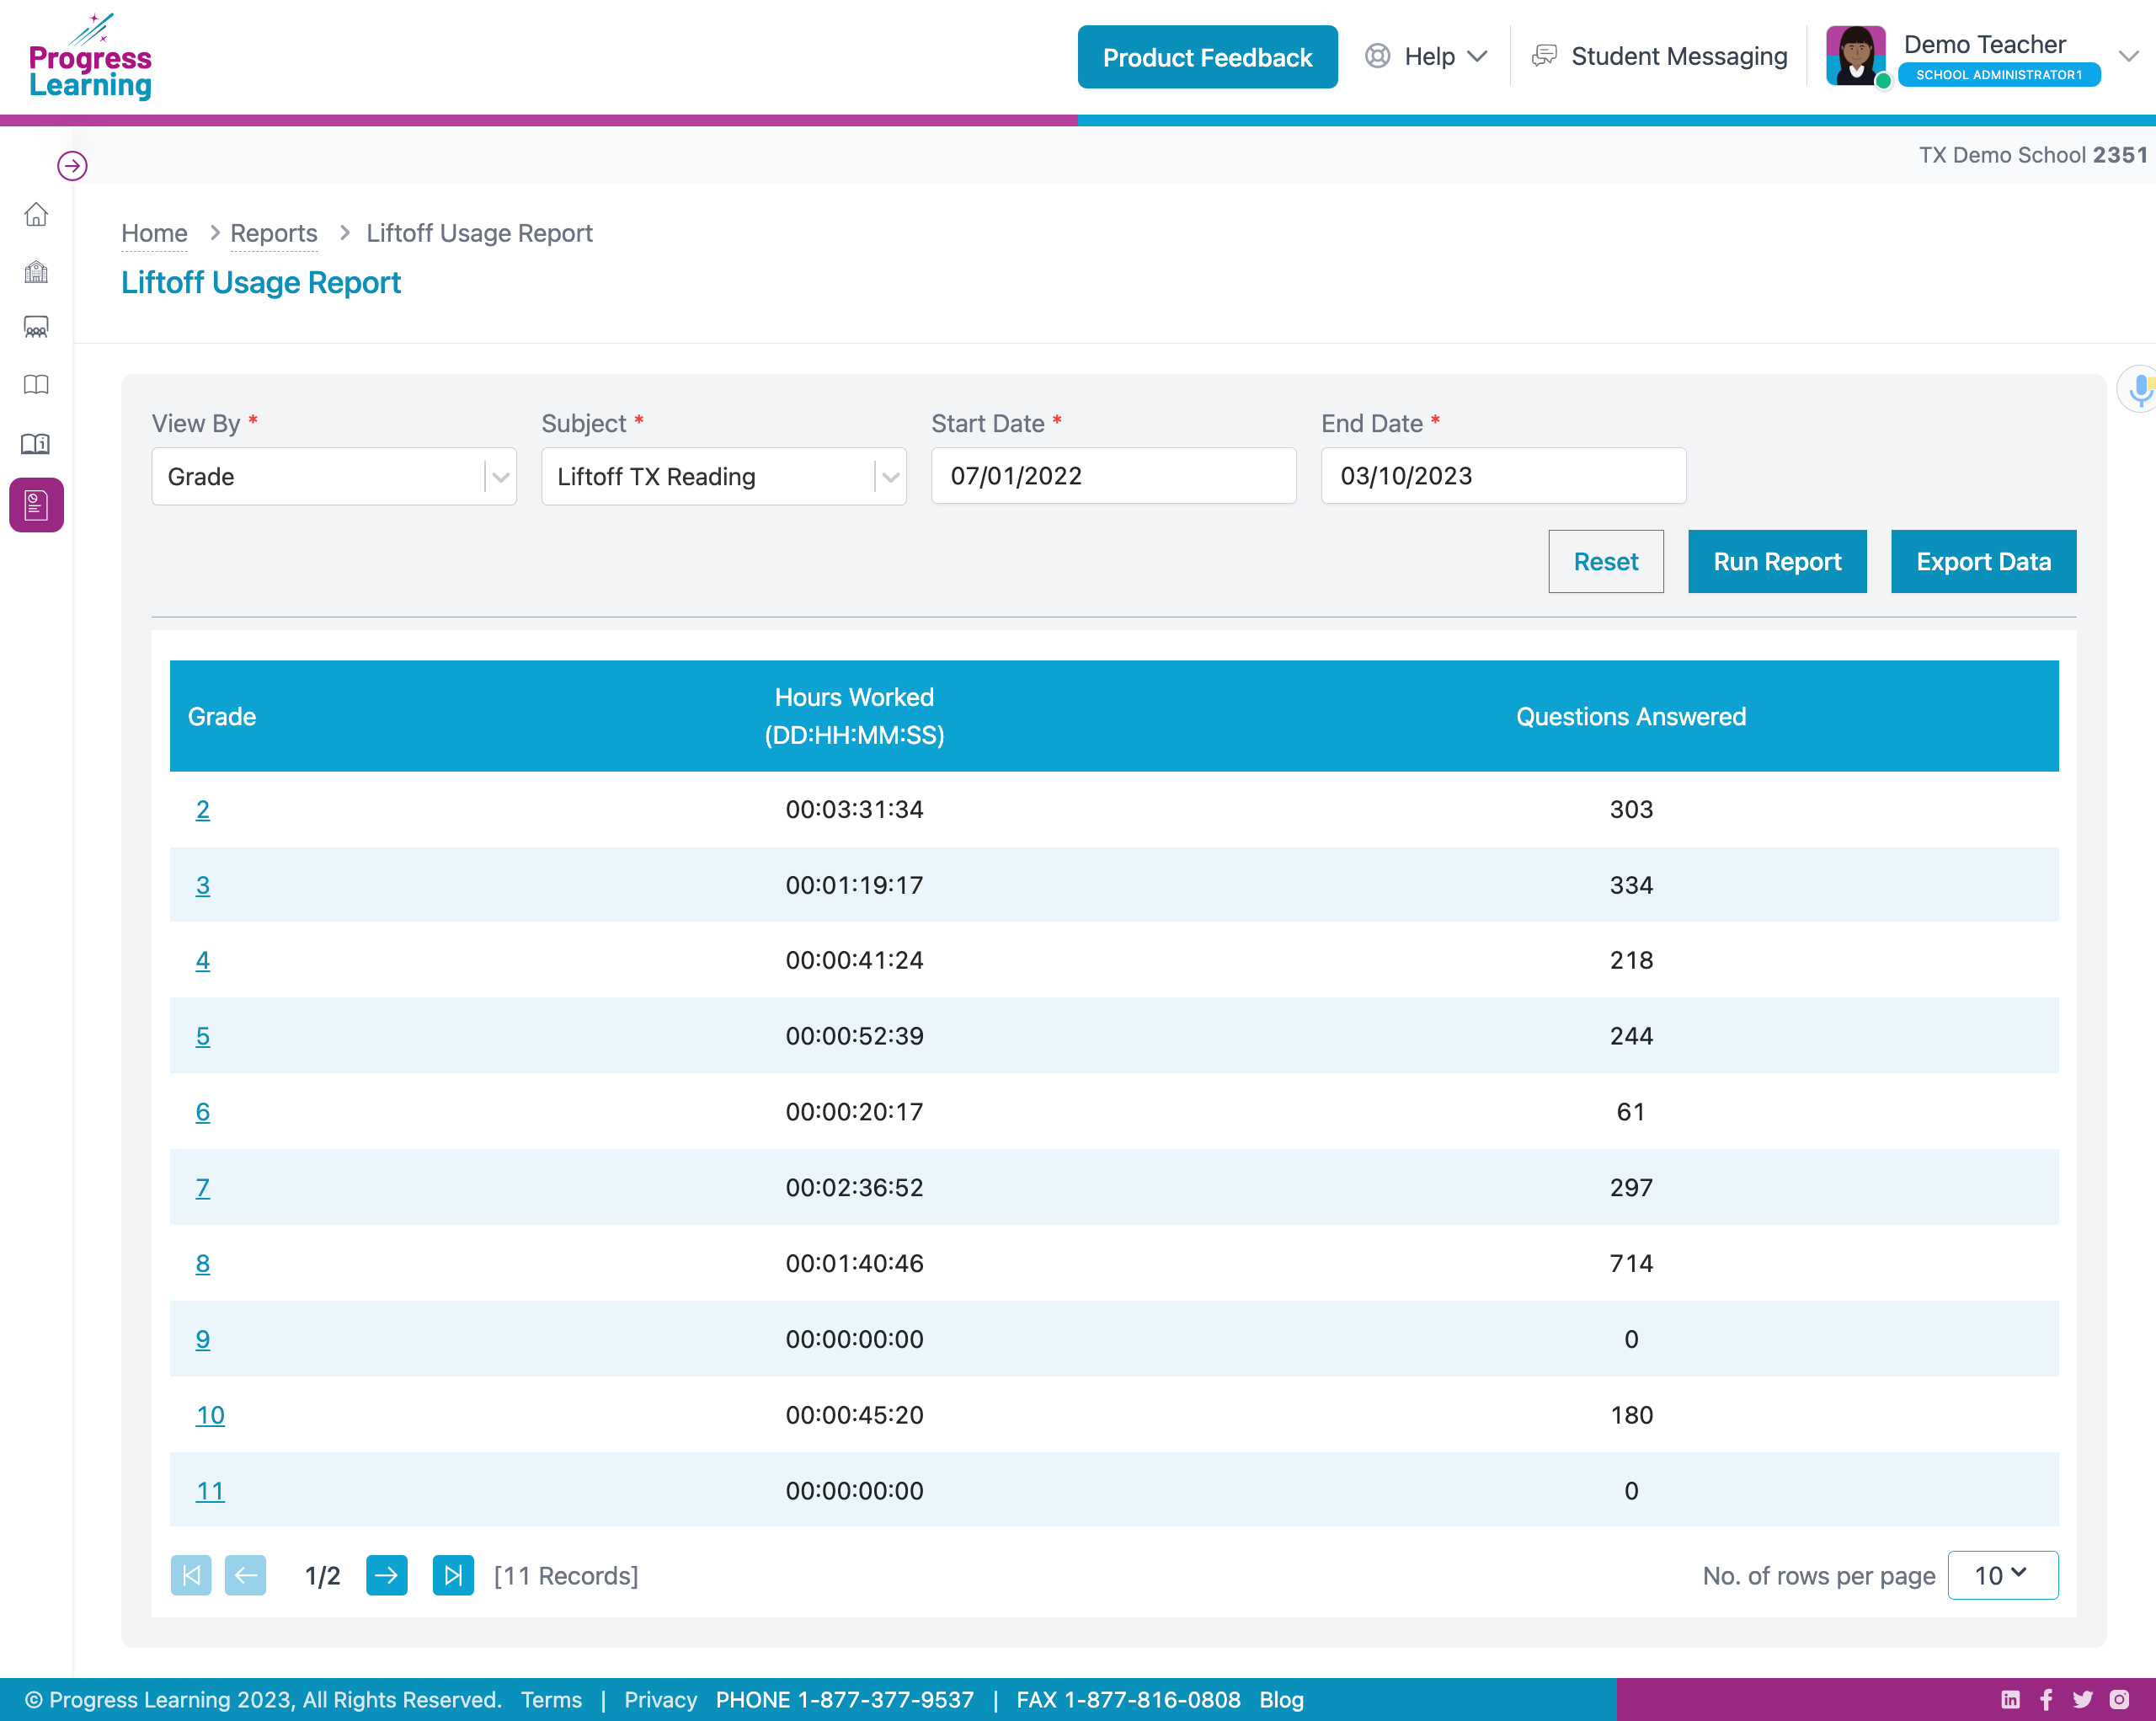
Task: Click the Help lifebuoy icon
Action: coord(1378,56)
